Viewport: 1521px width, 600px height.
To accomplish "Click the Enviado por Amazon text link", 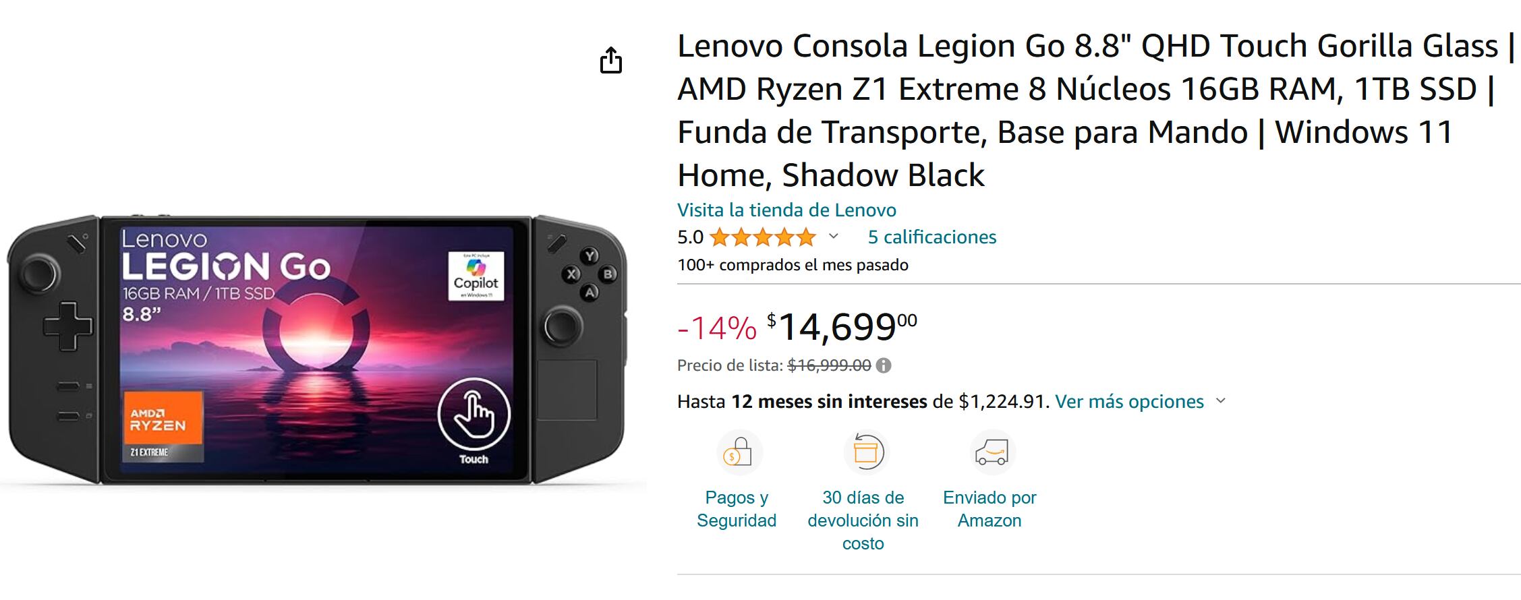I will pyautogui.click(x=989, y=509).
